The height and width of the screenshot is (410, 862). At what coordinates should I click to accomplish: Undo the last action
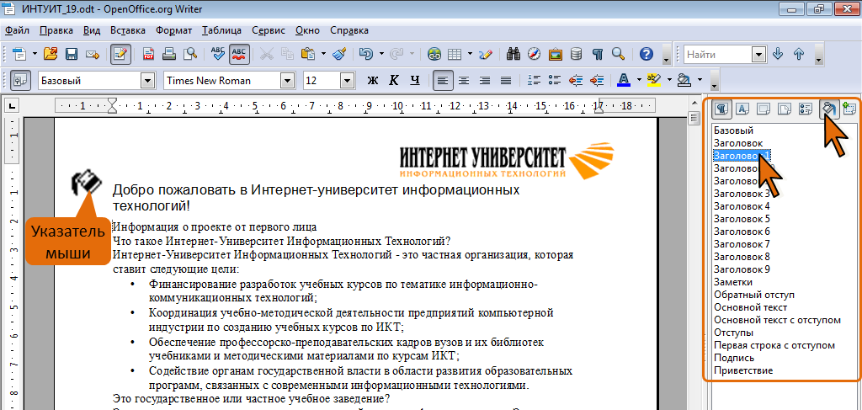coord(366,54)
